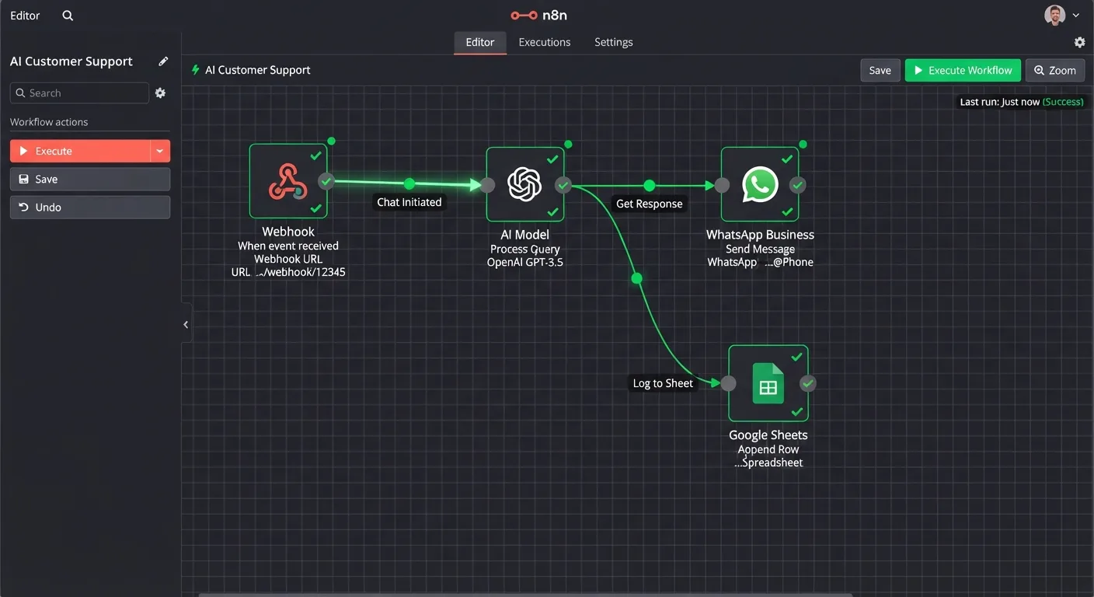This screenshot has width=1094, height=597.
Task: Expand the profile menu chevron
Action: 1076,16
